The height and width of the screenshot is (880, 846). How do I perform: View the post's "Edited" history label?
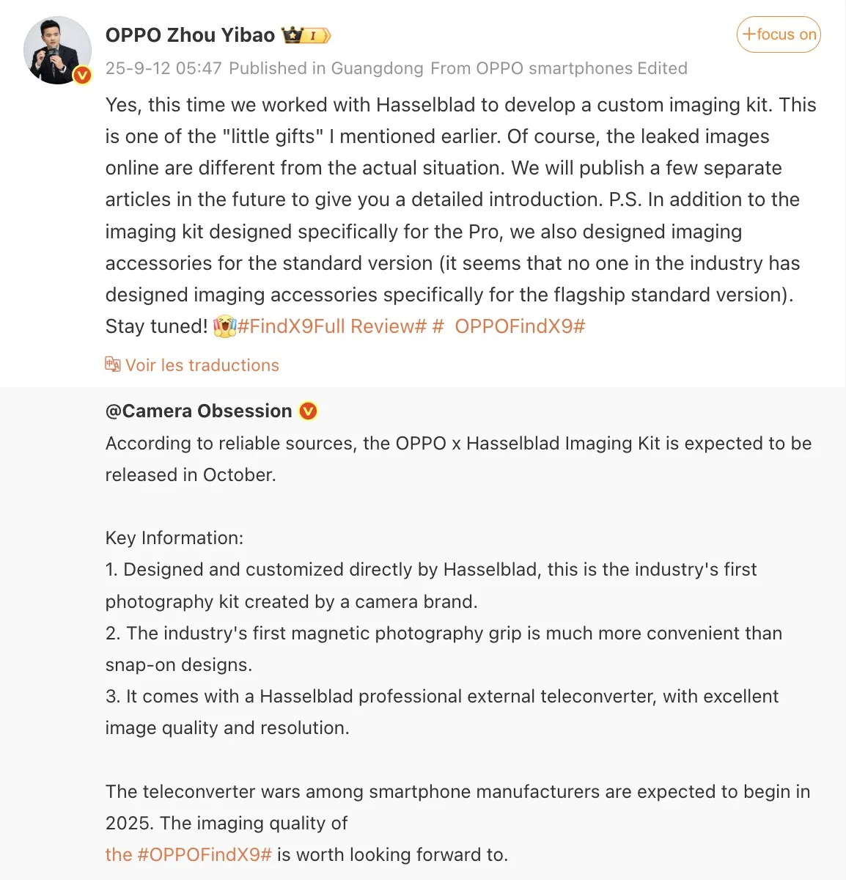(x=663, y=68)
